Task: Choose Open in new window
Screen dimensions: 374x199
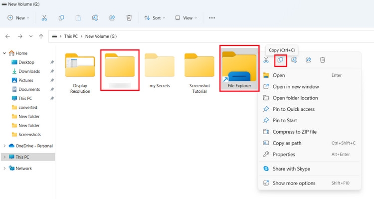Action: pyautogui.click(x=309, y=87)
